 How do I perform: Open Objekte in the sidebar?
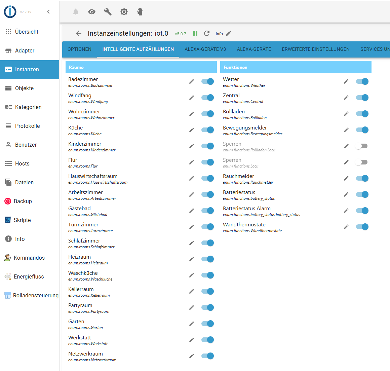pos(30,88)
